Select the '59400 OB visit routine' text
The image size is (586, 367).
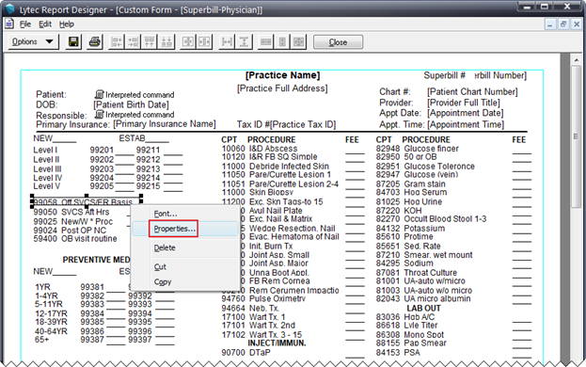[75, 238]
